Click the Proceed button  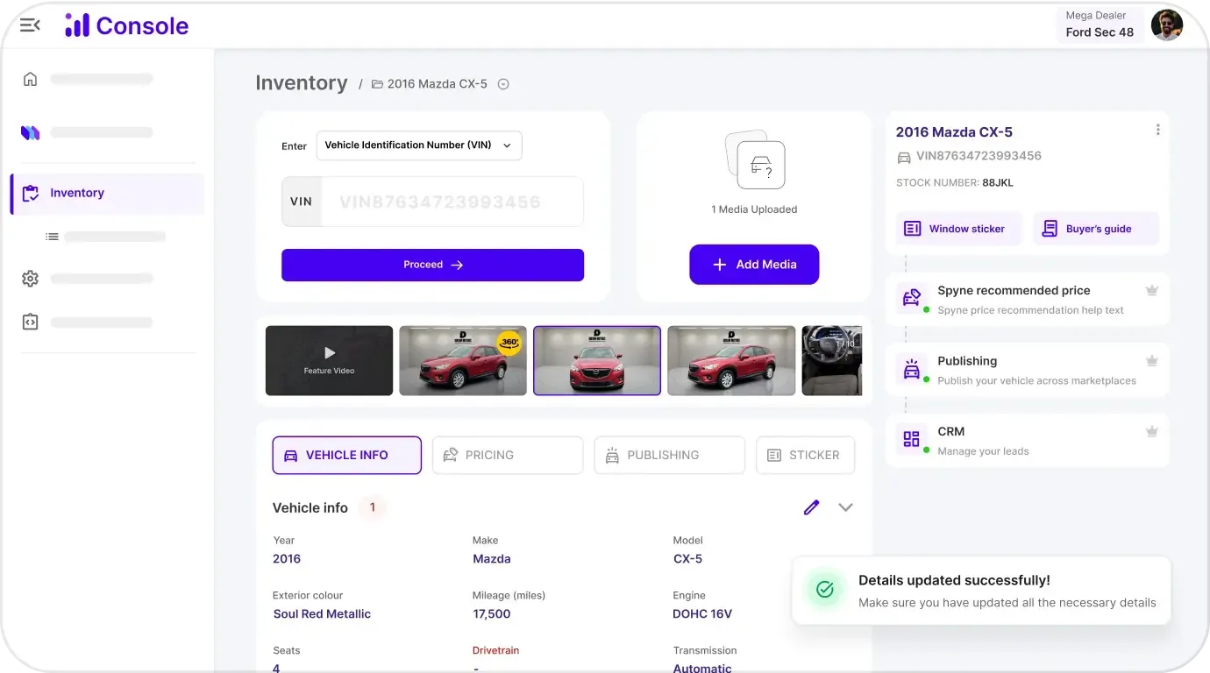(432, 265)
